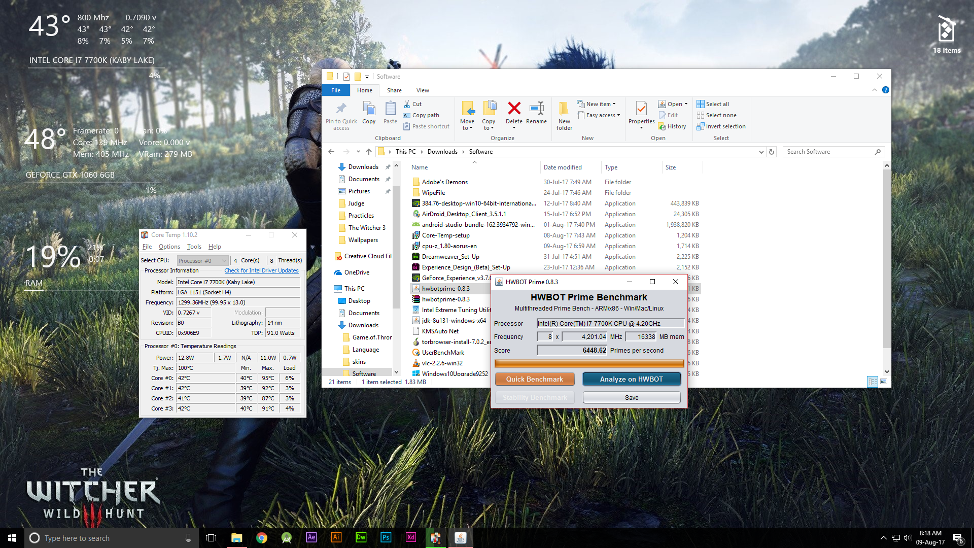Switch to large icons view layout

click(884, 382)
